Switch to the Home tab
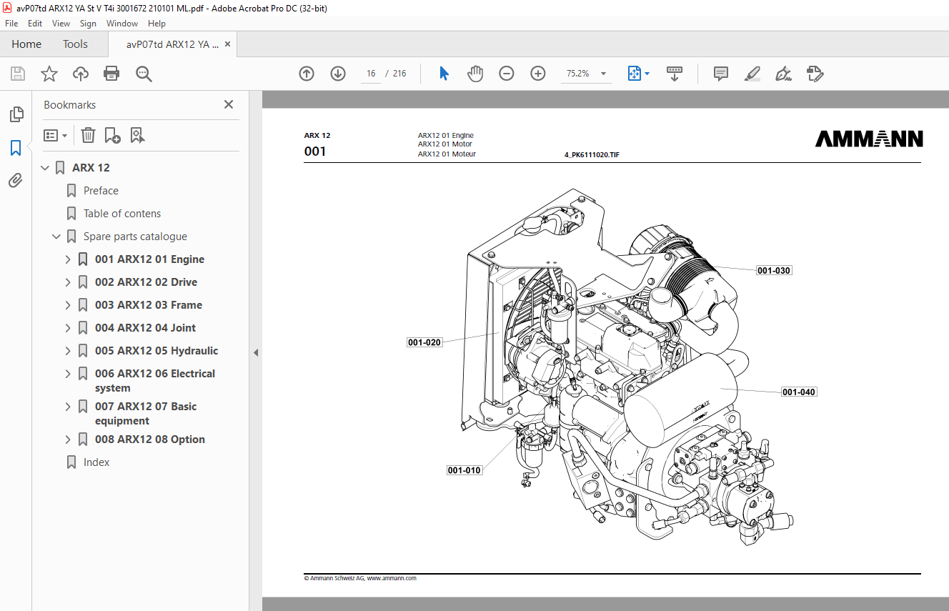This screenshot has width=949, height=611. (26, 44)
